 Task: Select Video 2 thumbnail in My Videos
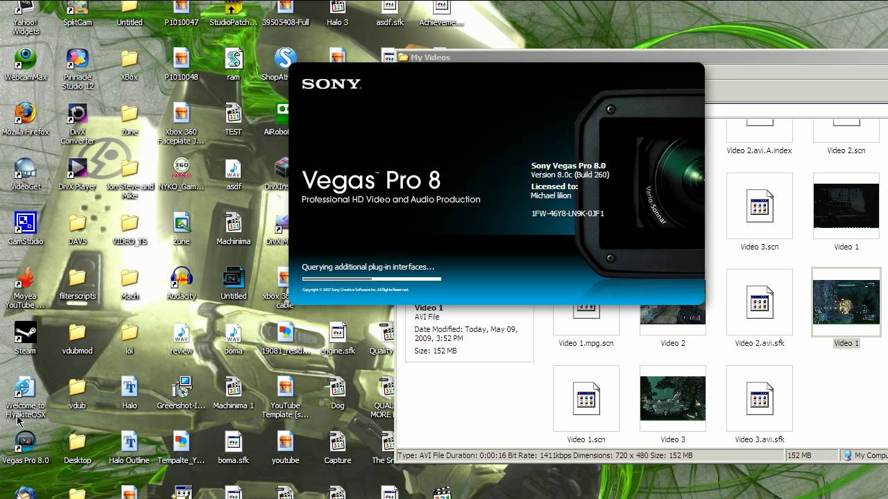click(672, 314)
